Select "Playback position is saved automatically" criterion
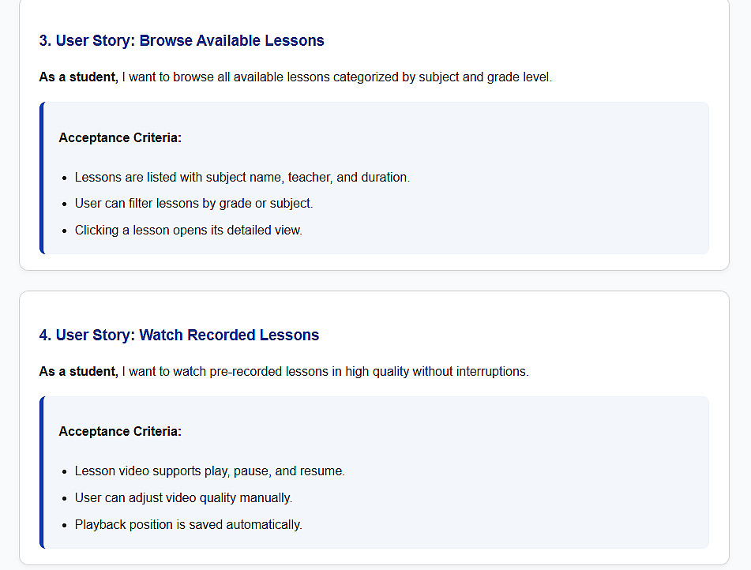The width and height of the screenshot is (751, 570). pyautogui.click(x=188, y=525)
